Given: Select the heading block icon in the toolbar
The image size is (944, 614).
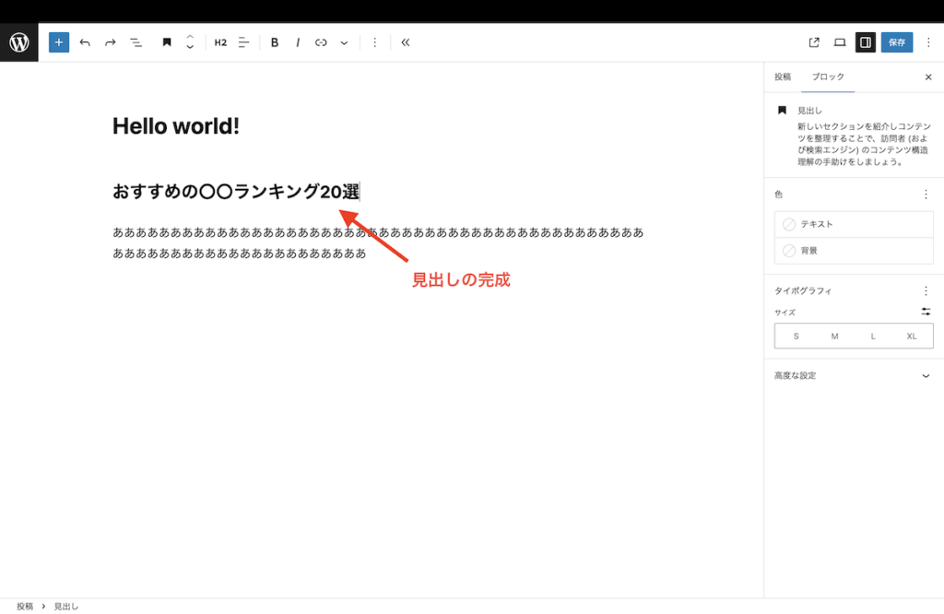Looking at the screenshot, I should (x=167, y=41).
